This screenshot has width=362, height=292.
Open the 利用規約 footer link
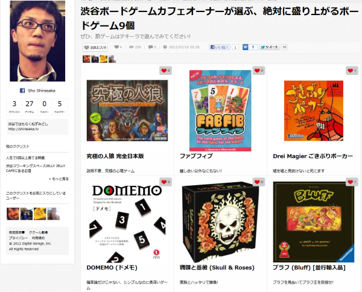pos(38,238)
